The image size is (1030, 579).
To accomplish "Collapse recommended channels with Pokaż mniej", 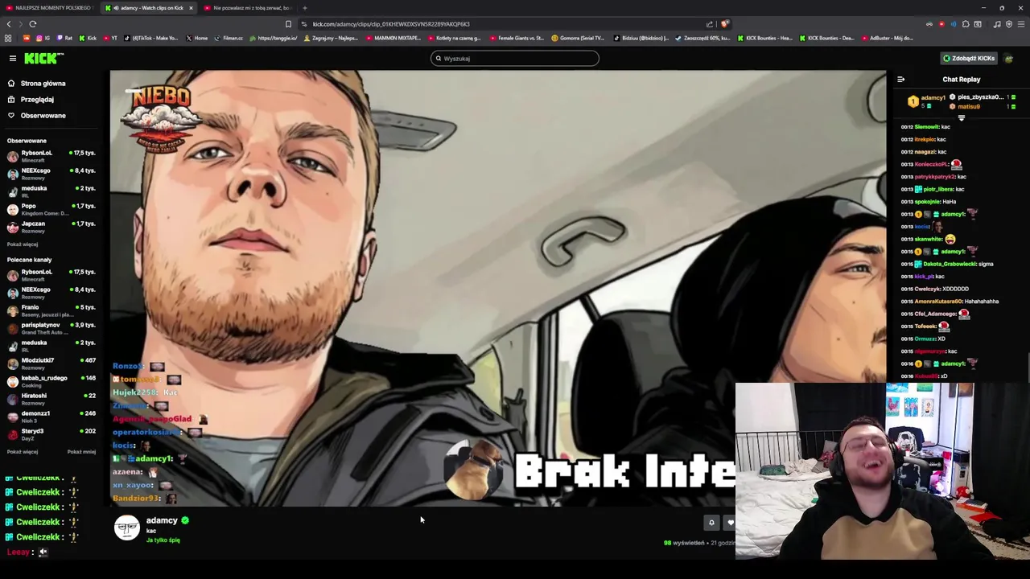I will pyautogui.click(x=81, y=452).
